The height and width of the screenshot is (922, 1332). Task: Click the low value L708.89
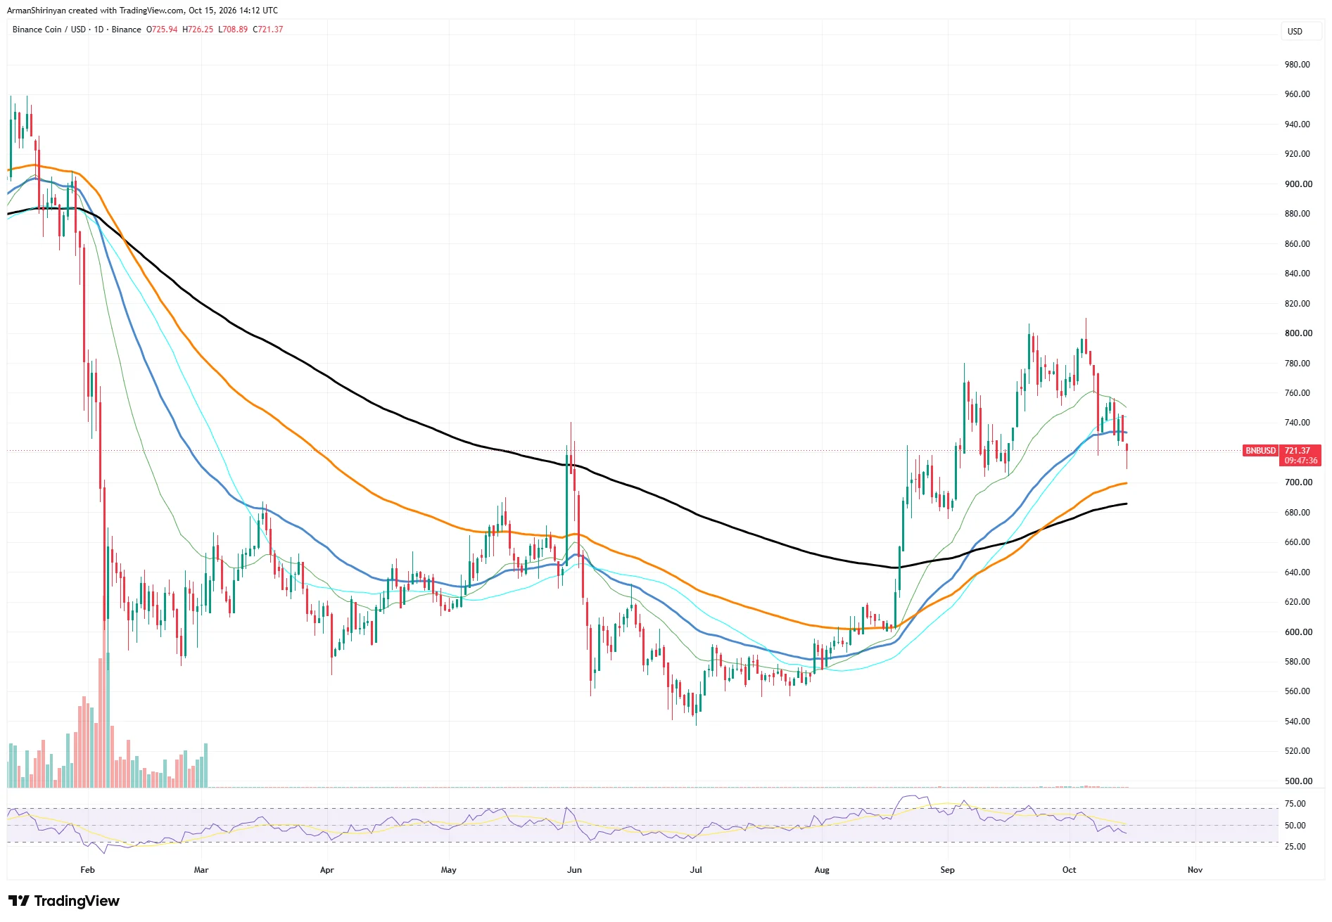tap(233, 30)
